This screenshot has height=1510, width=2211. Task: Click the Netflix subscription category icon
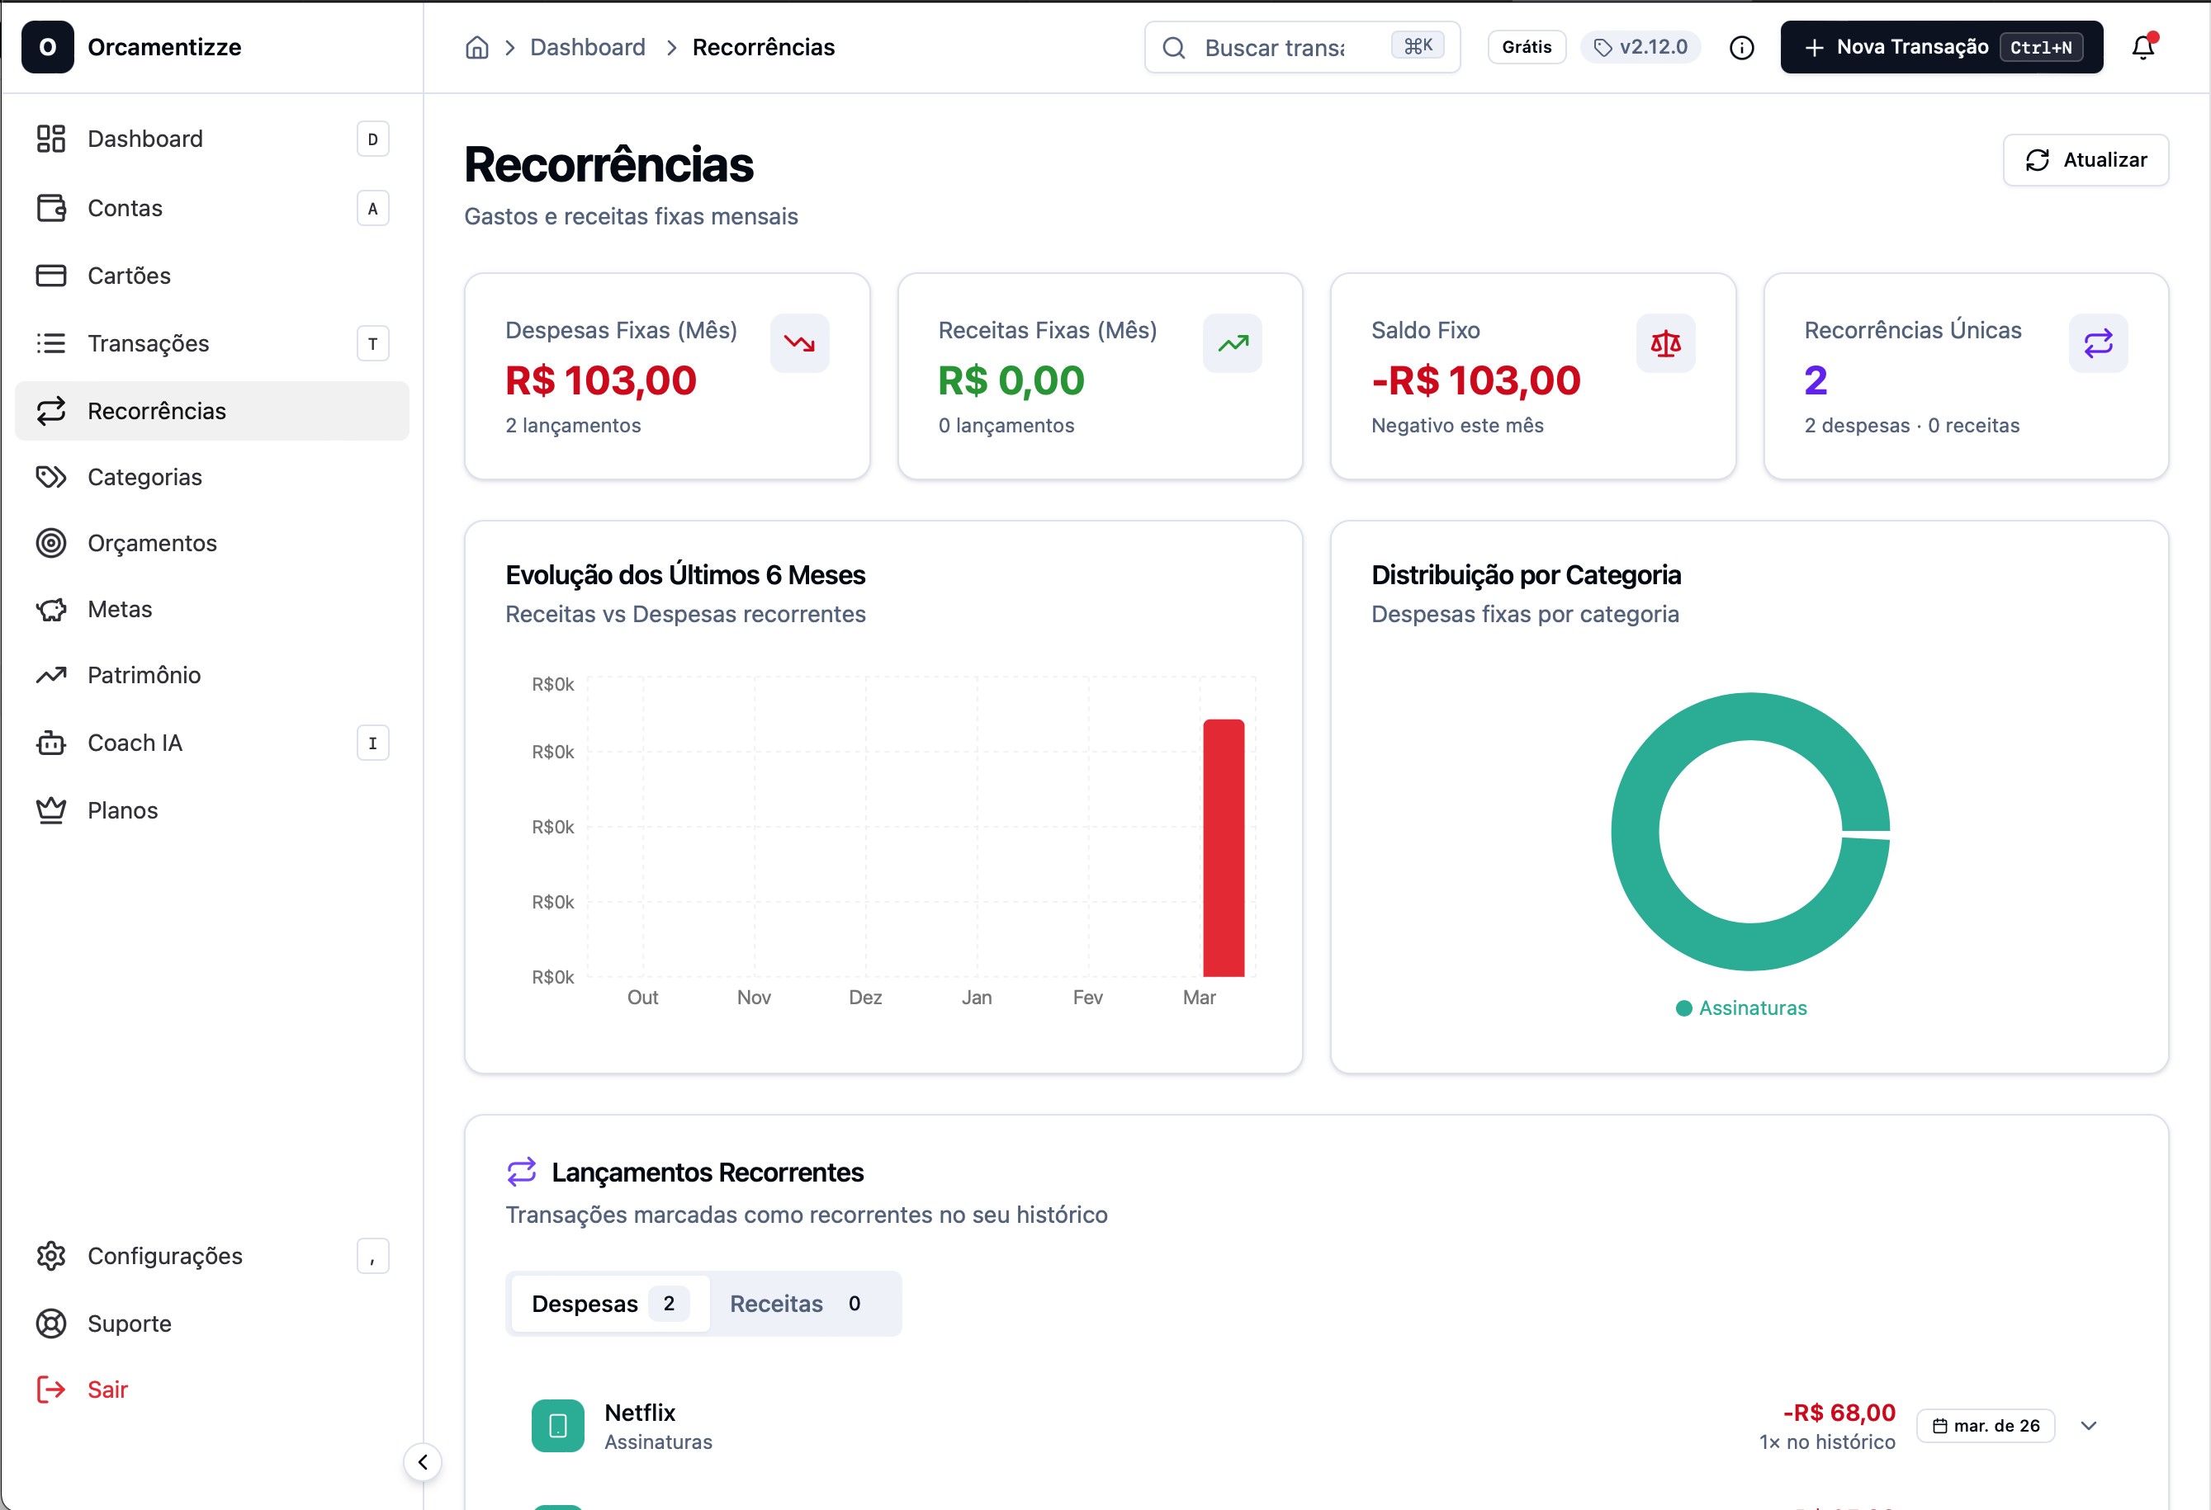pos(557,1424)
